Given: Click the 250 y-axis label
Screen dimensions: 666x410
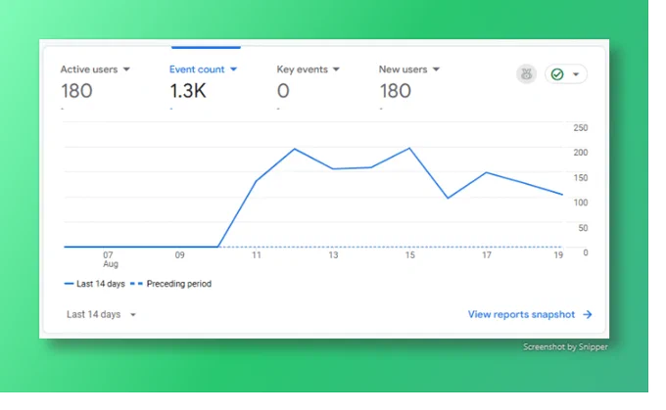Looking at the screenshot, I should (581, 128).
